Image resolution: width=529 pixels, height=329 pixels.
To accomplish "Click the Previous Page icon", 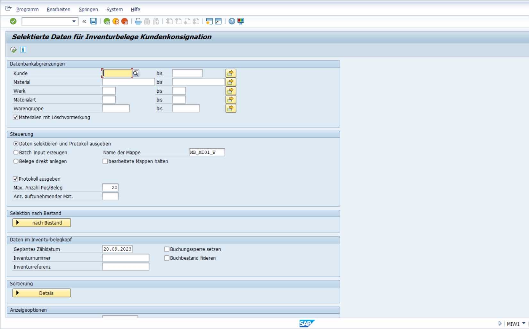I will (x=178, y=21).
